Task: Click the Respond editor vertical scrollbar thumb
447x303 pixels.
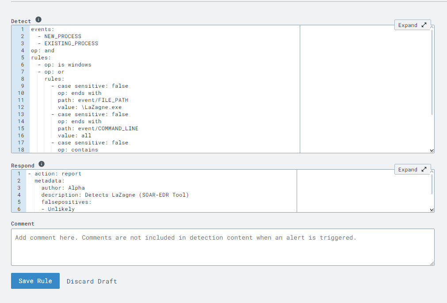Action: [432, 184]
